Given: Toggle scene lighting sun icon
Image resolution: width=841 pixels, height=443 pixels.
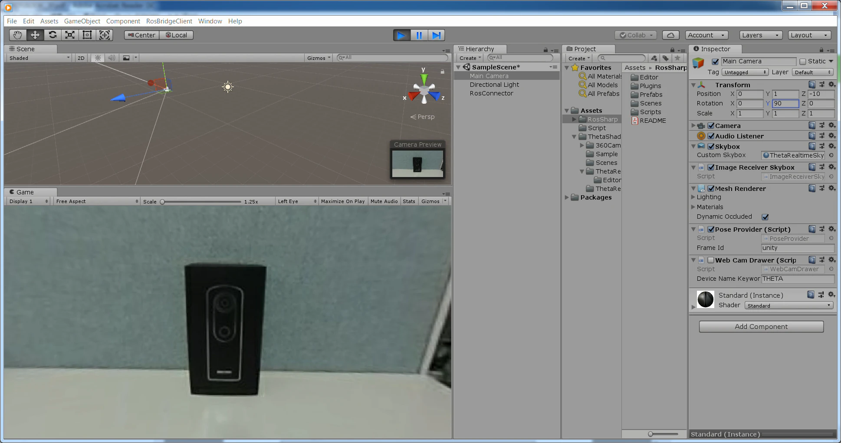Looking at the screenshot, I should 98,58.
